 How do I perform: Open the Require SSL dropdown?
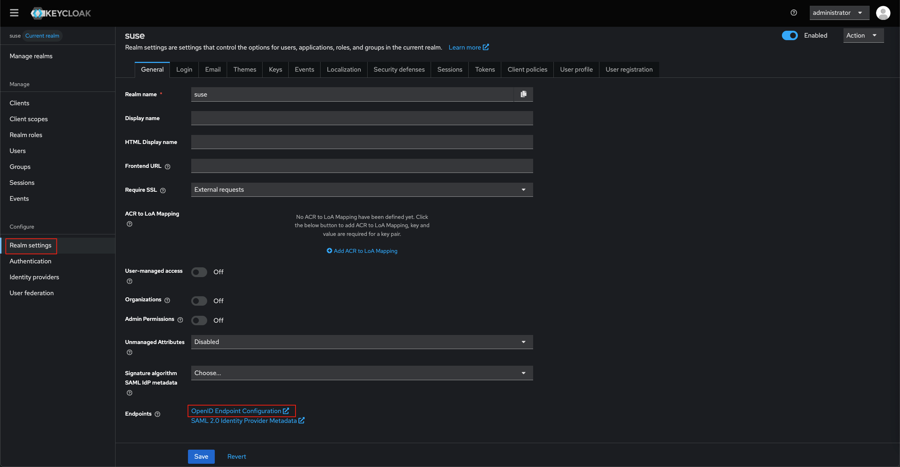[x=362, y=190]
